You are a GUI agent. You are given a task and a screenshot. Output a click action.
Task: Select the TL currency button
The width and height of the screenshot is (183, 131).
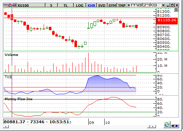tap(66, 5)
